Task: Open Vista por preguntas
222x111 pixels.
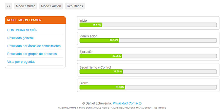Action: [21, 62]
